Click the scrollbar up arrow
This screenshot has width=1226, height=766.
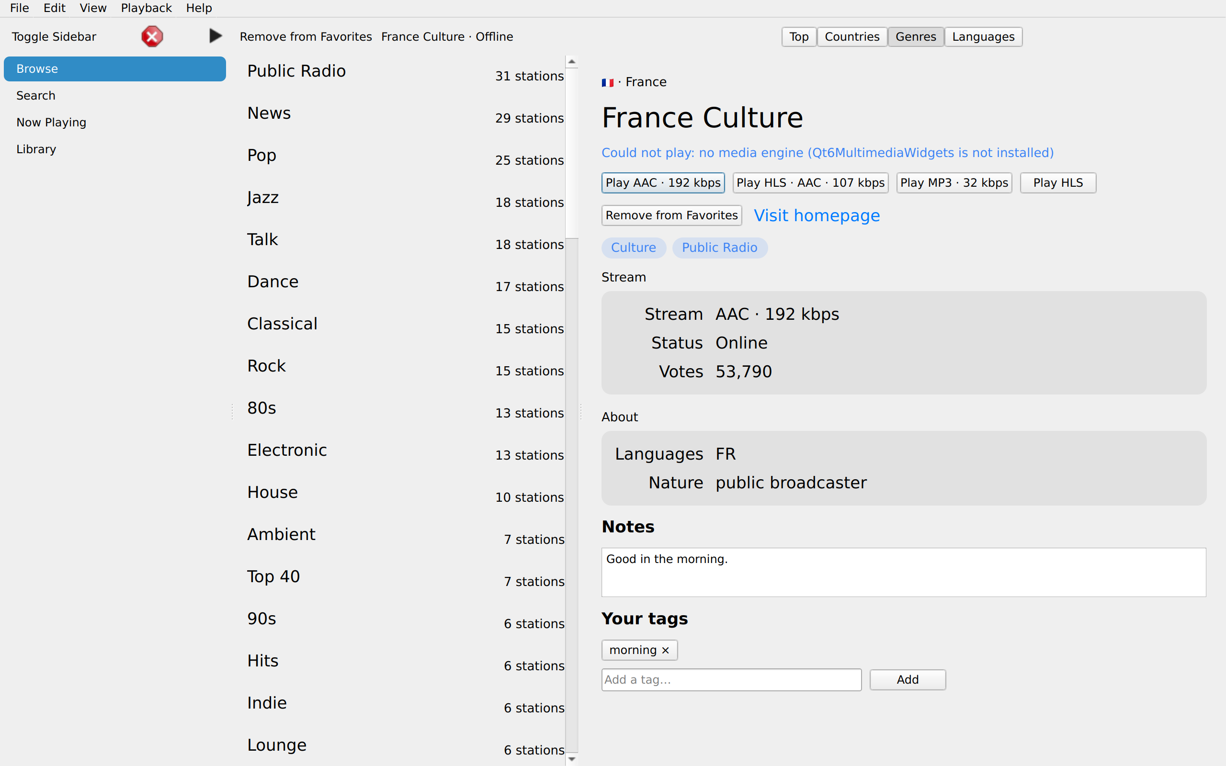point(571,62)
